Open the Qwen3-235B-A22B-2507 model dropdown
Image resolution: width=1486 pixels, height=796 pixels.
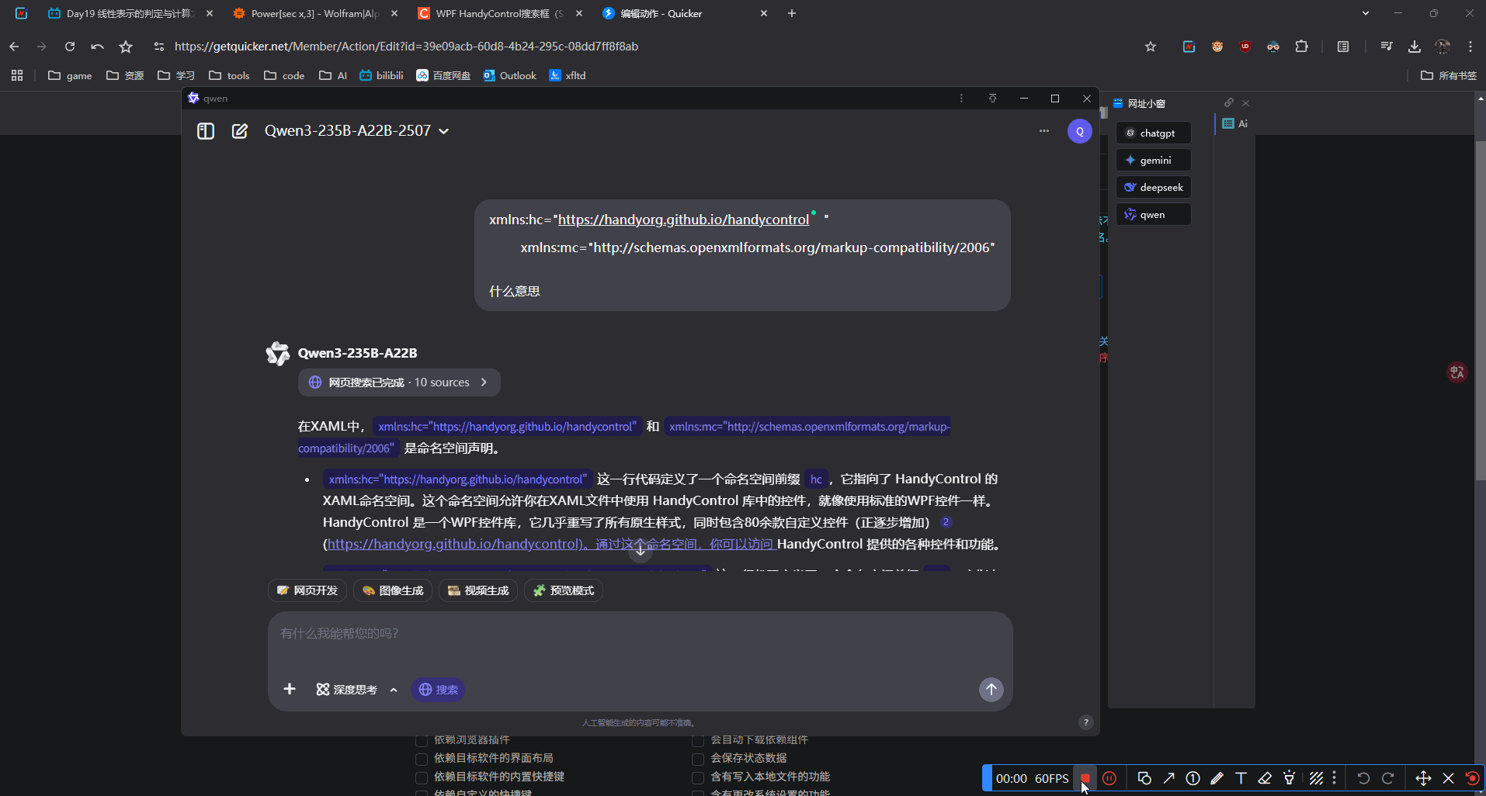(x=357, y=131)
